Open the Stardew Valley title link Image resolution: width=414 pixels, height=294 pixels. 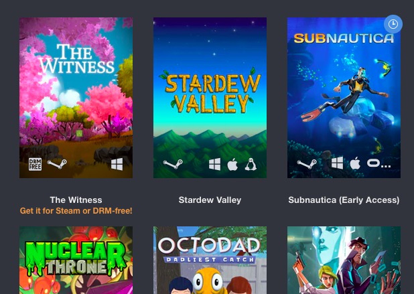click(x=210, y=200)
